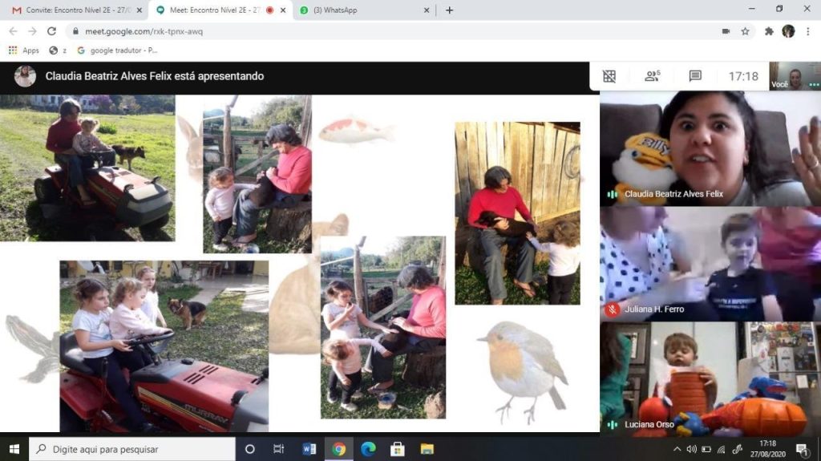Image resolution: width=821 pixels, height=461 pixels.
Task: Expand hidden system tray icons
Action: click(677, 449)
